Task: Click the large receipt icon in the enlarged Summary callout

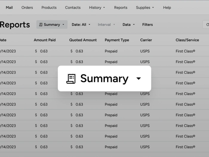Action: 71,79
